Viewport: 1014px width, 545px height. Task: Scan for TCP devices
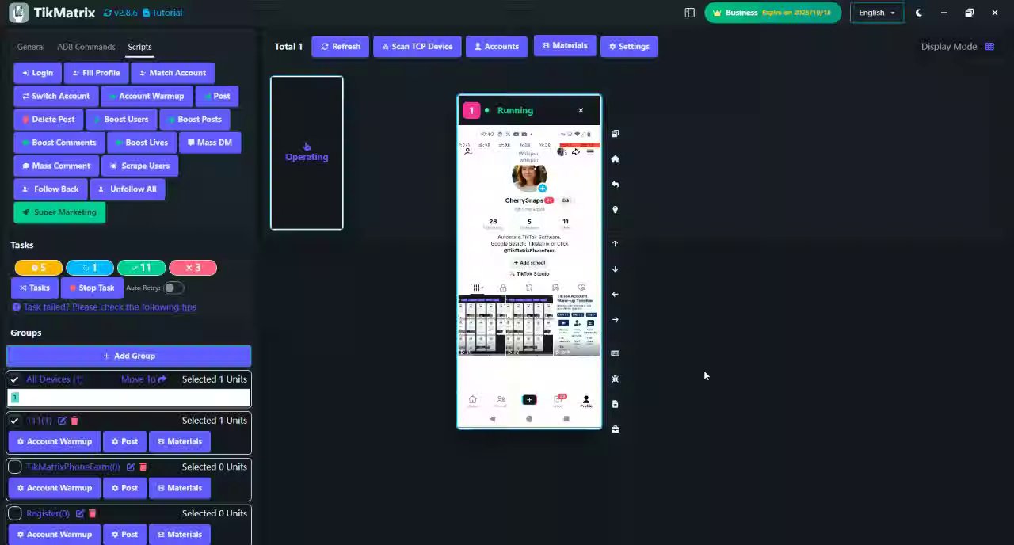point(417,47)
